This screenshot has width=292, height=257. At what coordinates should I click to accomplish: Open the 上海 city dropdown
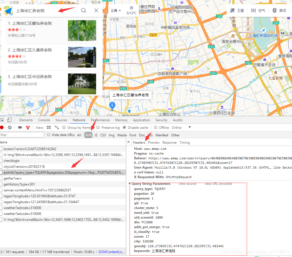(116, 11)
